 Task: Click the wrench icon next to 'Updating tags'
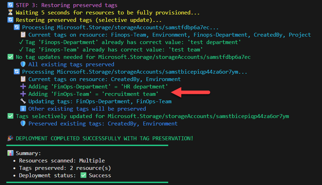tap(23, 101)
